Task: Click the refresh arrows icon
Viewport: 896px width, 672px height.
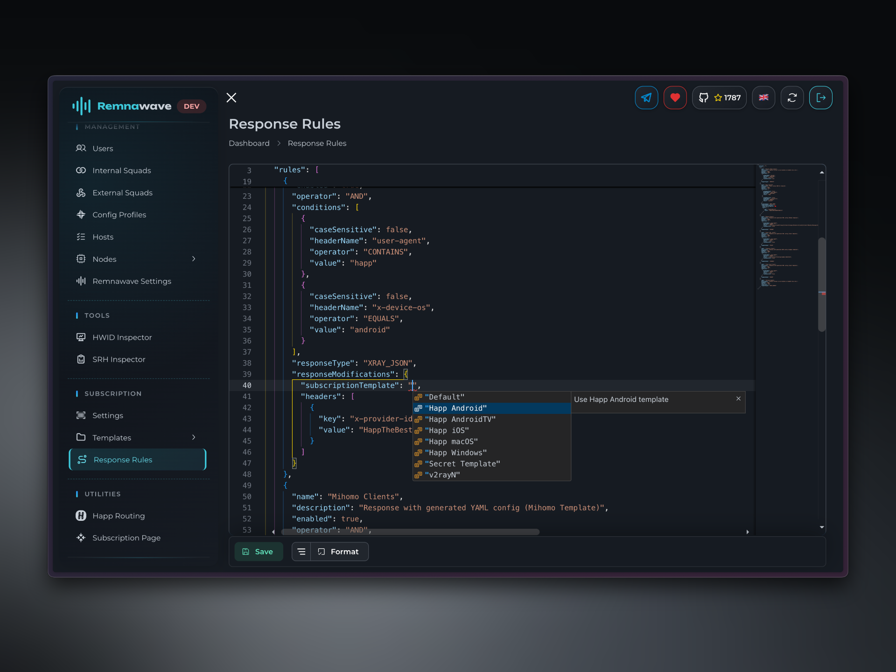Action: (x=792, y=98)
